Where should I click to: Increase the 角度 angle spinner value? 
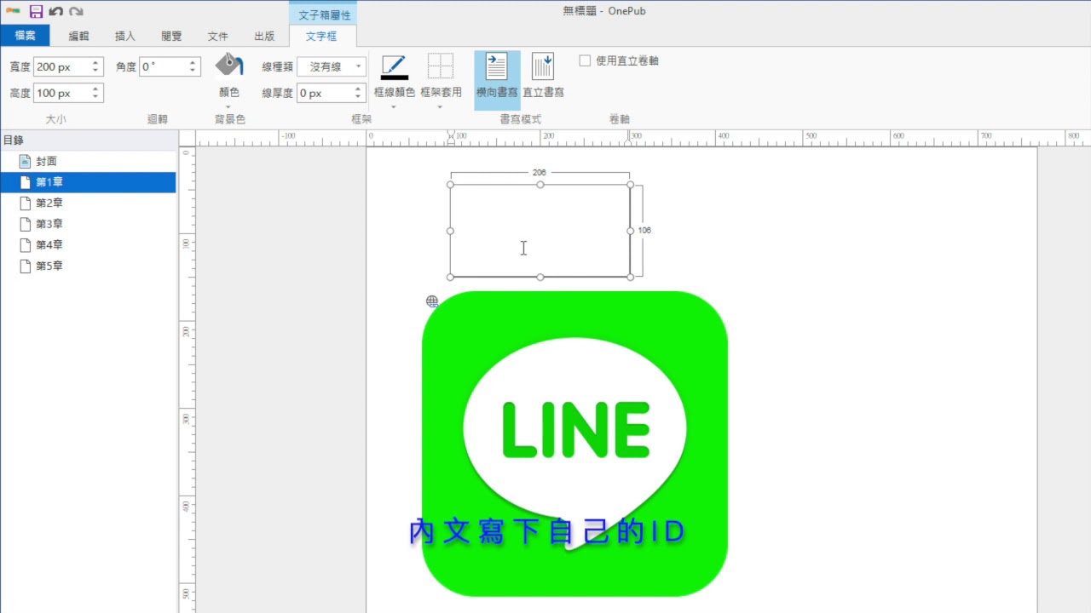(x=193, y=62)
